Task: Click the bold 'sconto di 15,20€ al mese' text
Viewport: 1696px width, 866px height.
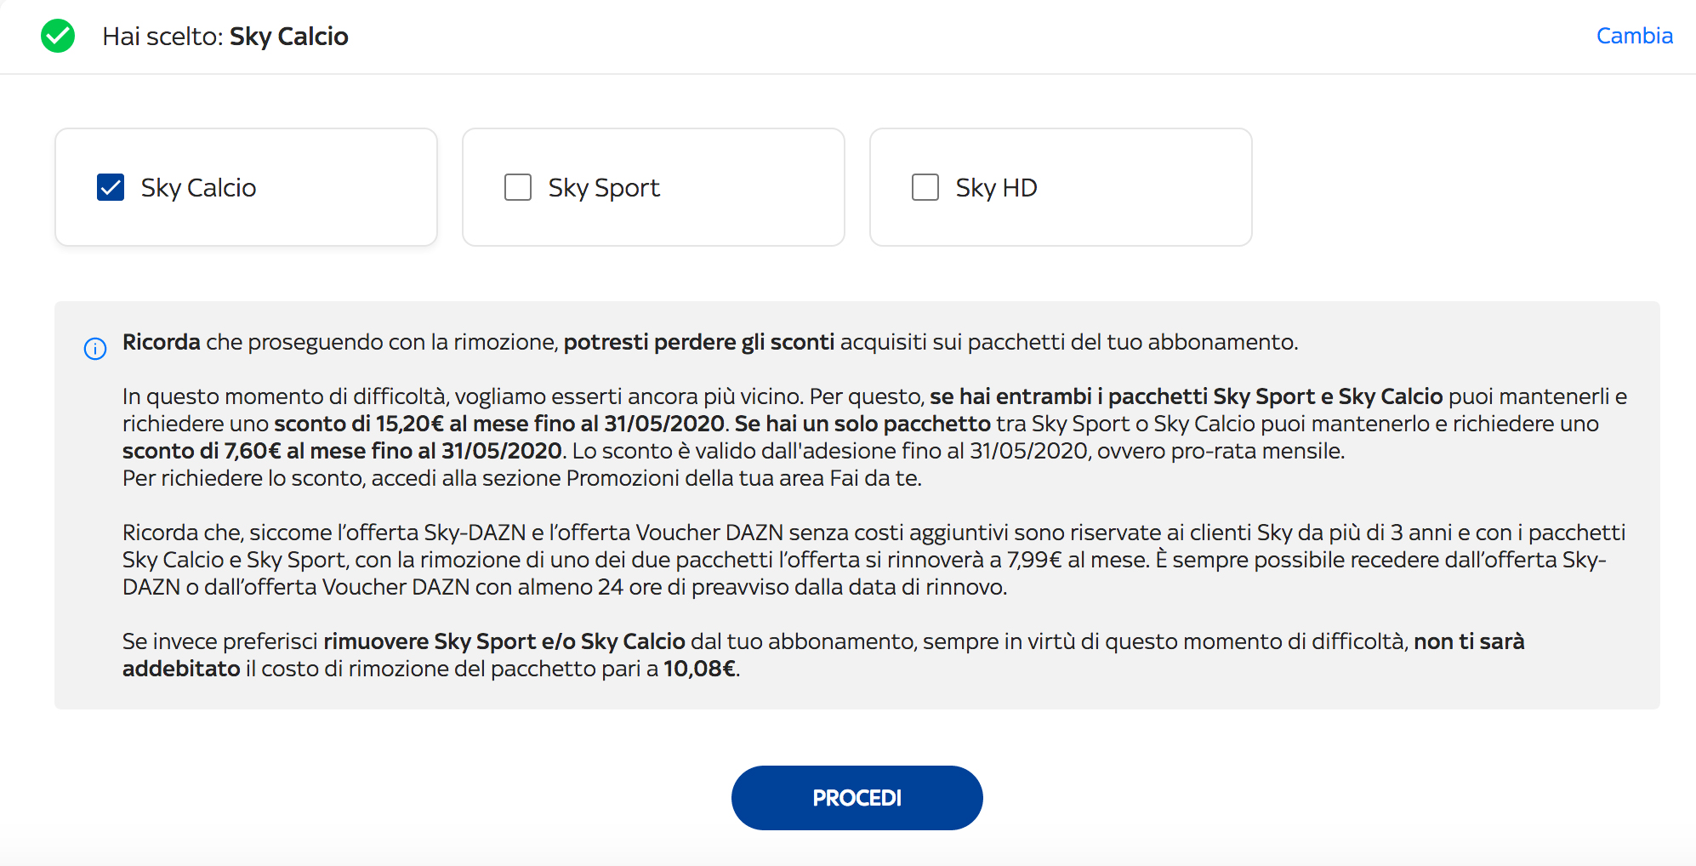Action: (x=400, y=424)
